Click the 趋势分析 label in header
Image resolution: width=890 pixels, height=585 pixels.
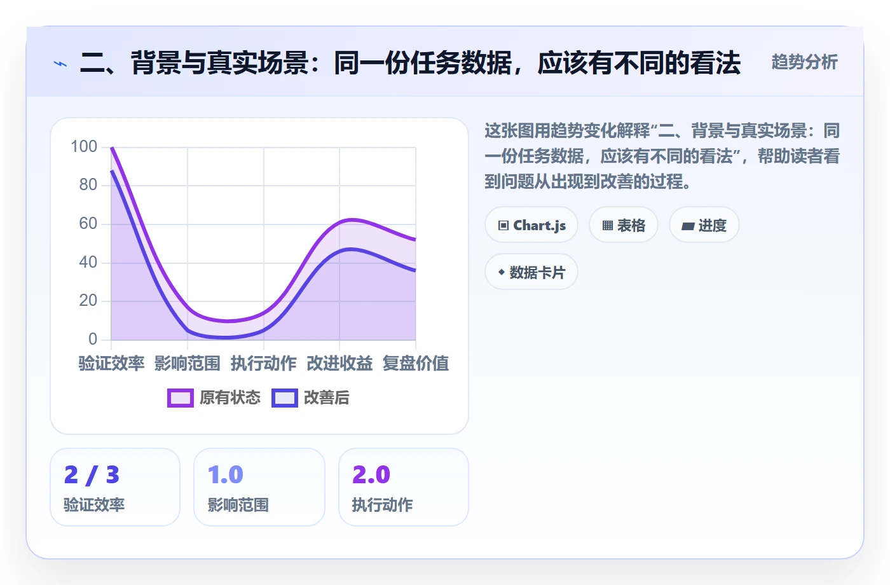click(x=804, y=62)
